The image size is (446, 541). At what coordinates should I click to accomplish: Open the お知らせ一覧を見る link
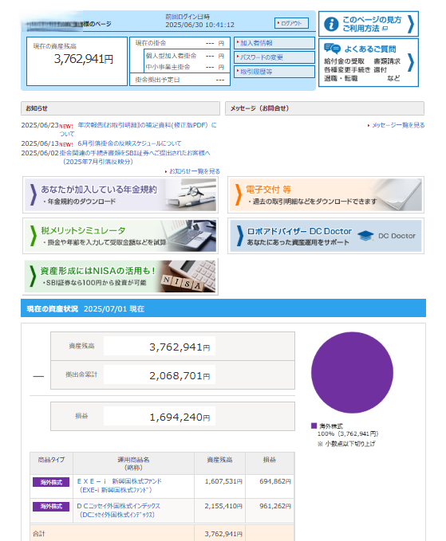[195, 171]
